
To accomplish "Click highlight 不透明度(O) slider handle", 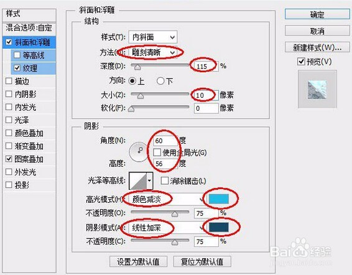I will [x=175, y=214].
